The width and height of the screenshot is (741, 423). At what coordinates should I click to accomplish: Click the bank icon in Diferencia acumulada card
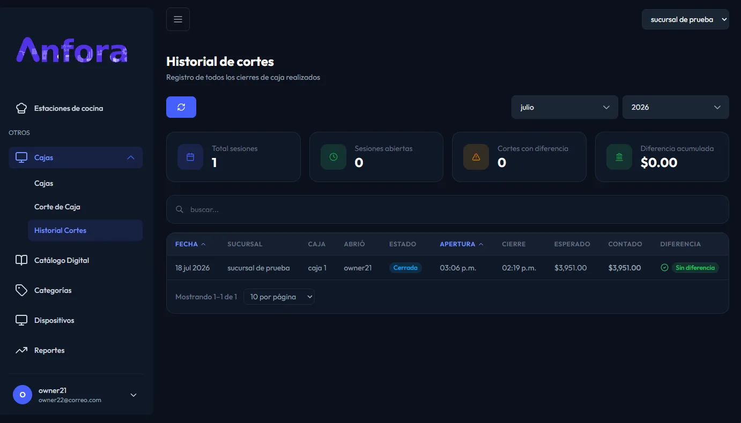[619, 157]
